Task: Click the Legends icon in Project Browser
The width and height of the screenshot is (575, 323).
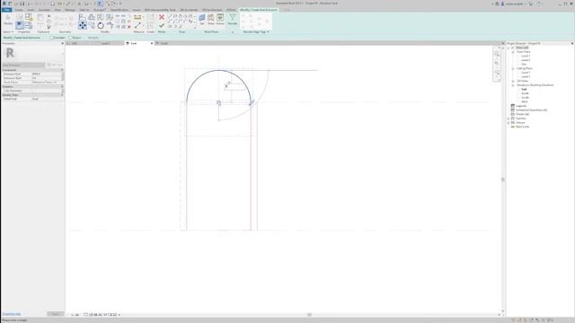Action: coord(513,106)
